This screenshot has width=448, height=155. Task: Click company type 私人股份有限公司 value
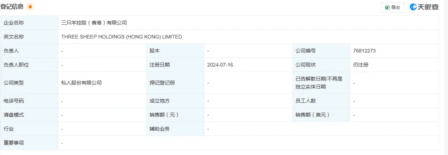[x=81, y=83]
